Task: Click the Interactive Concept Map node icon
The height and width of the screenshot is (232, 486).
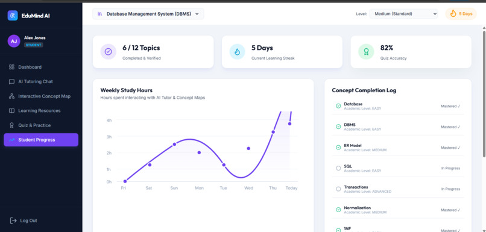Action: [x=12, y=96]
